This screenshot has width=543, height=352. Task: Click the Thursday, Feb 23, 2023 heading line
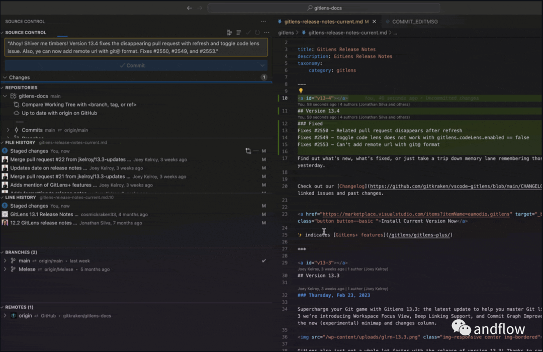[333, 295]
